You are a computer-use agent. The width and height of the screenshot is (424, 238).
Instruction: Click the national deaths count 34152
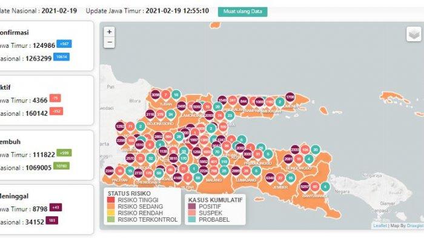coord(35,222)
